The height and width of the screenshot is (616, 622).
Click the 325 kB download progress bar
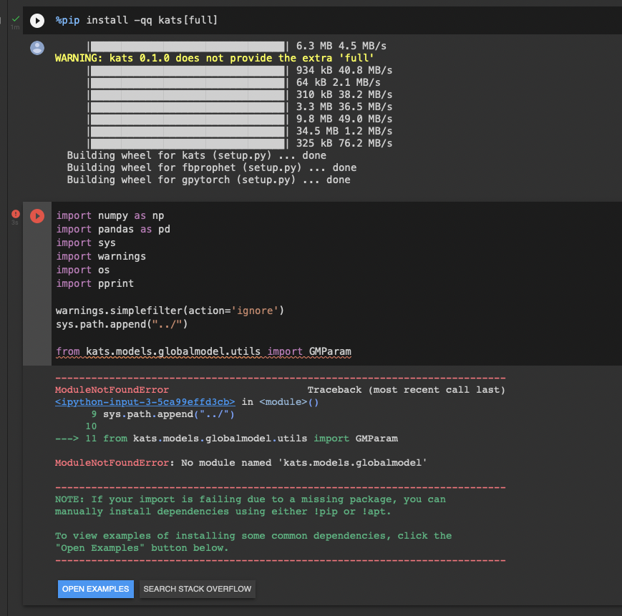188,144
